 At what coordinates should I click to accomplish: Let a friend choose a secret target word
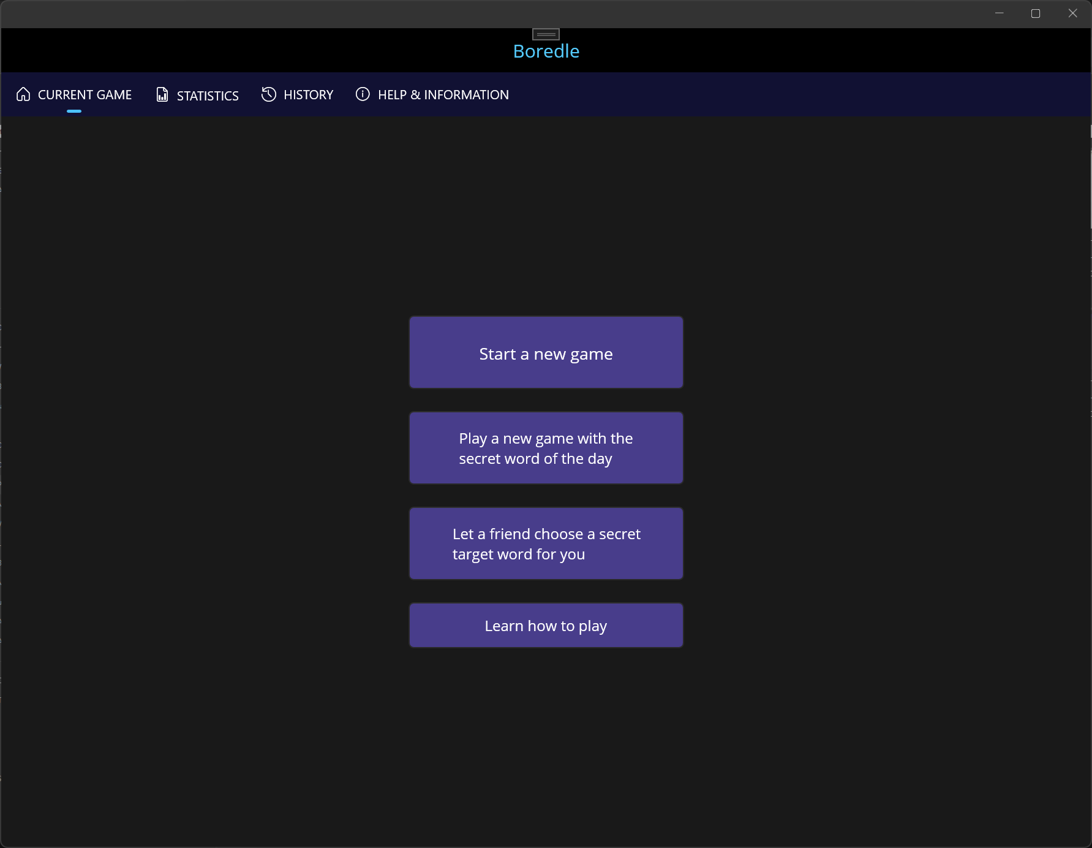[546, 543]
